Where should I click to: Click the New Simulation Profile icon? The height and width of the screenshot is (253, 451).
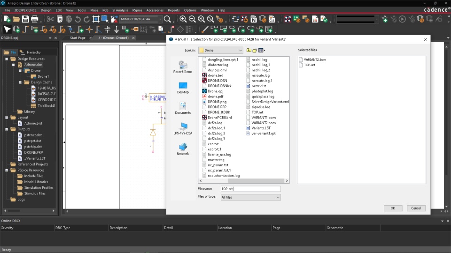pos(384,19)
